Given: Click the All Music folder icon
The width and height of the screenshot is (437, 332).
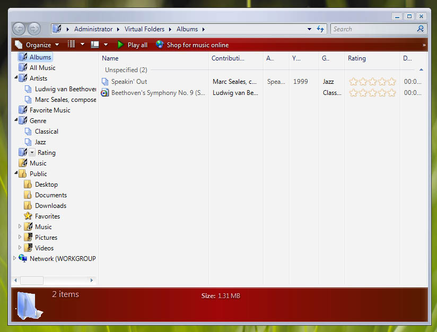Looking at the screenshot, I should click(23, 67).
